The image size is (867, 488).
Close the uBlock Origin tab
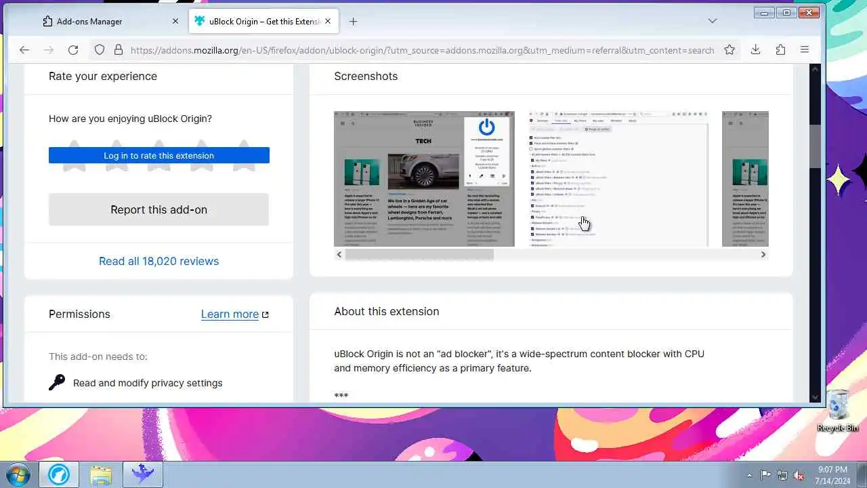[x=329, y=21]
